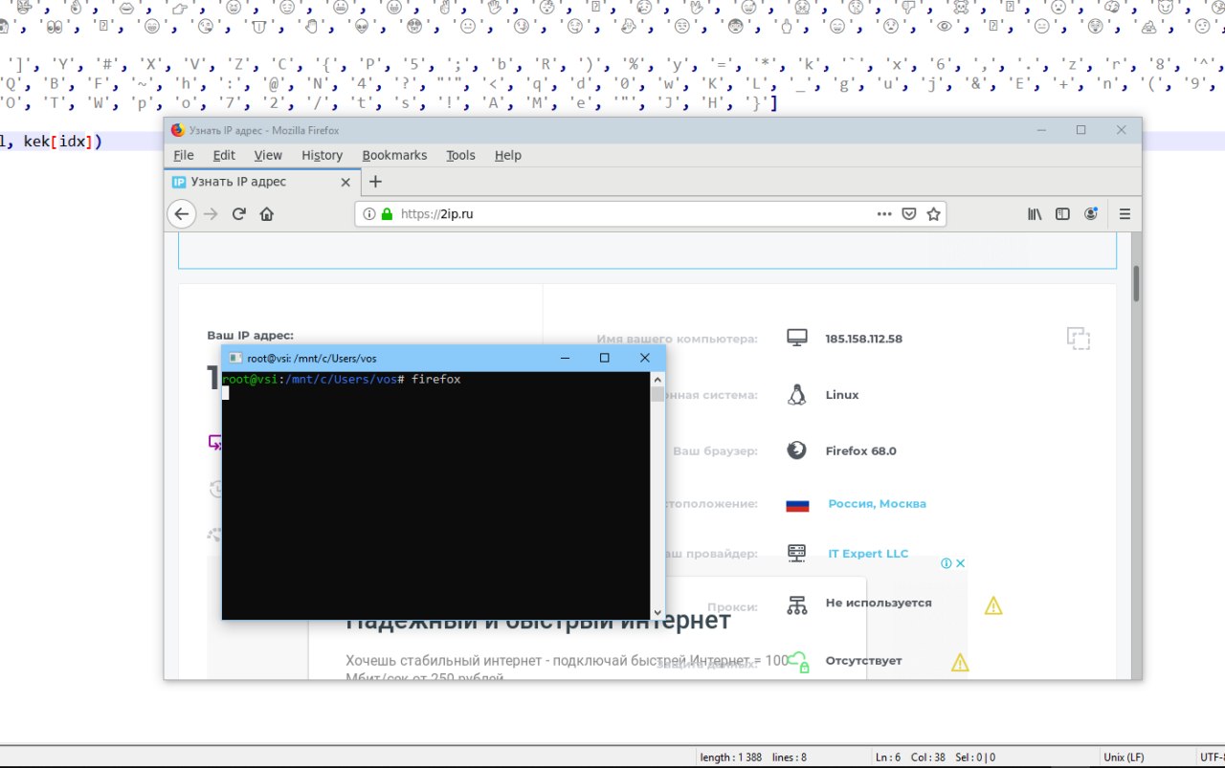Open page actions three-dot menu
This screenshot has width=1225, height=768.
pyautogui.click(x=884, y=214)
